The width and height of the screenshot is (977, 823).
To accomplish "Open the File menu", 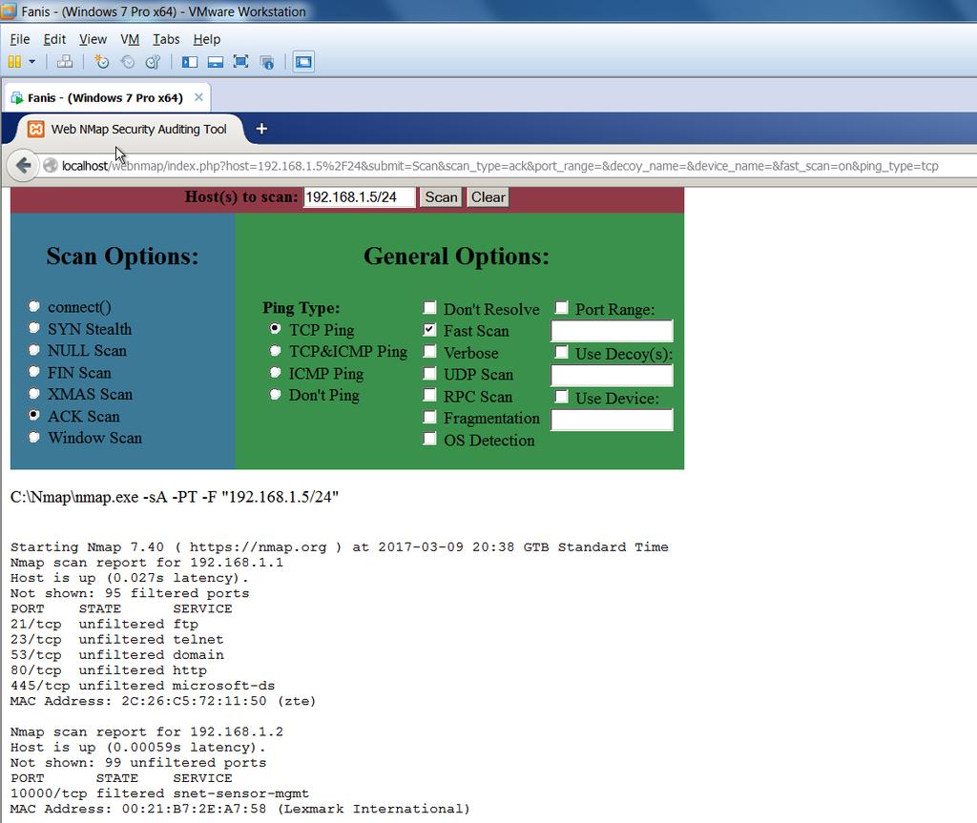I will click(x=20, y=39).
